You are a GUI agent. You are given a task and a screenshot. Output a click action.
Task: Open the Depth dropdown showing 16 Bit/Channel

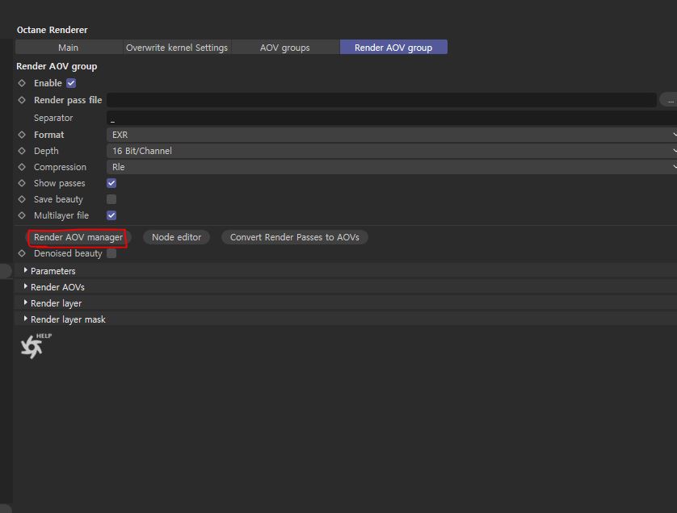[x=392, y=151]
